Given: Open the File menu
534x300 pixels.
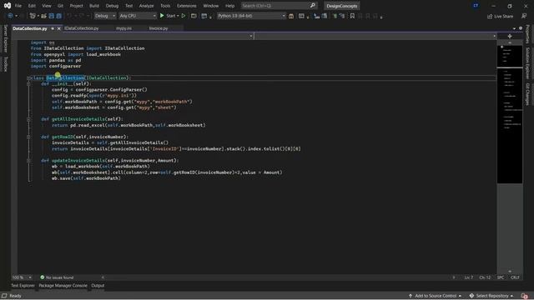Looking at the screenshot, I should pyautogui.click(x=18, y=6).
